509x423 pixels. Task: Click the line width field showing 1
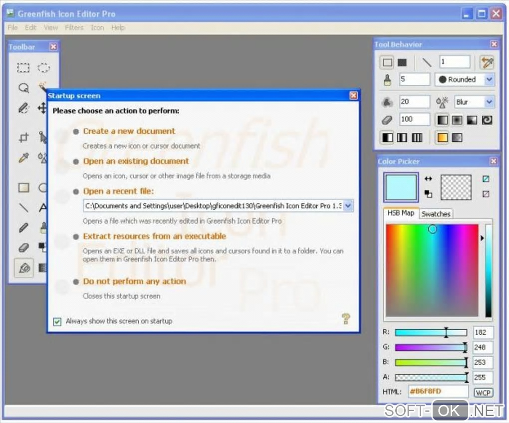[455, 62]
